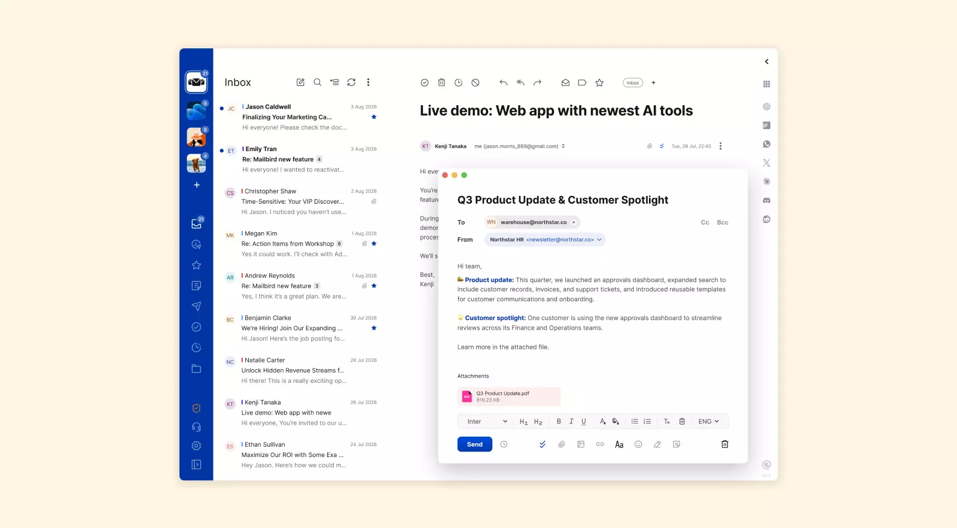
Task: Open the Sent folder in left sidebar
Action: 196,306
